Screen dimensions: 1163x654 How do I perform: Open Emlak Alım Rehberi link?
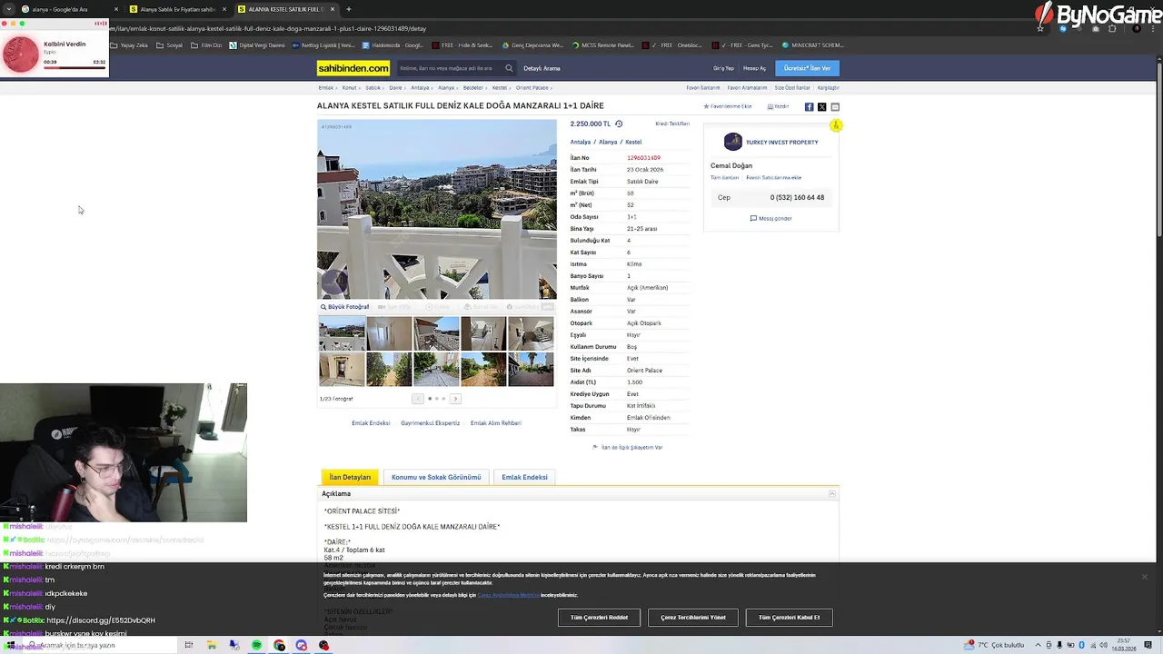pyautogui.click(x=495, y=423)
